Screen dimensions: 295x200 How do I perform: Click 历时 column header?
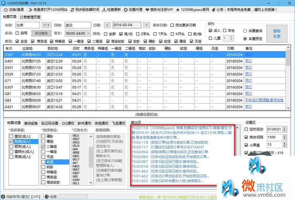click(x=77, y=48)
